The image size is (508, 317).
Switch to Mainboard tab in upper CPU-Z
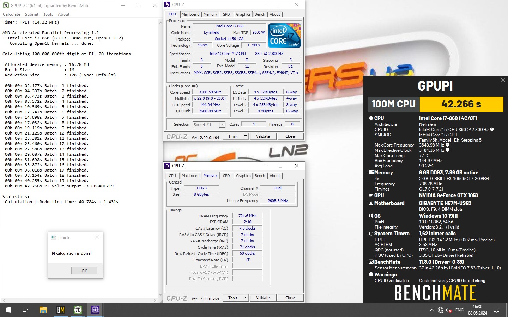click(190, 14)
